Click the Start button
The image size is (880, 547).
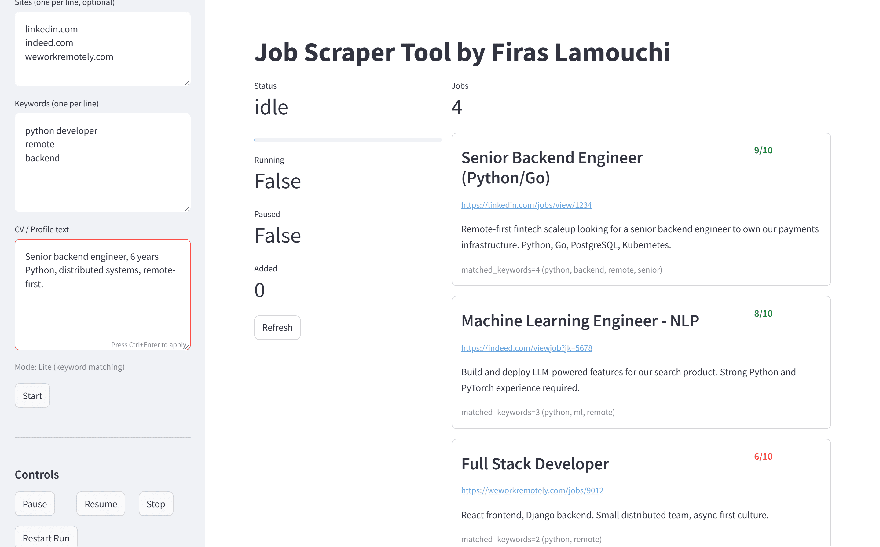pyautogui.click(x=32, y=396)
